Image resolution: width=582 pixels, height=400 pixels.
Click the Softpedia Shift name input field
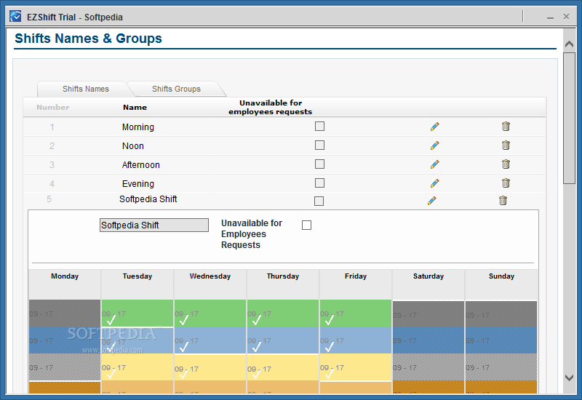click(x=154, y=225)
